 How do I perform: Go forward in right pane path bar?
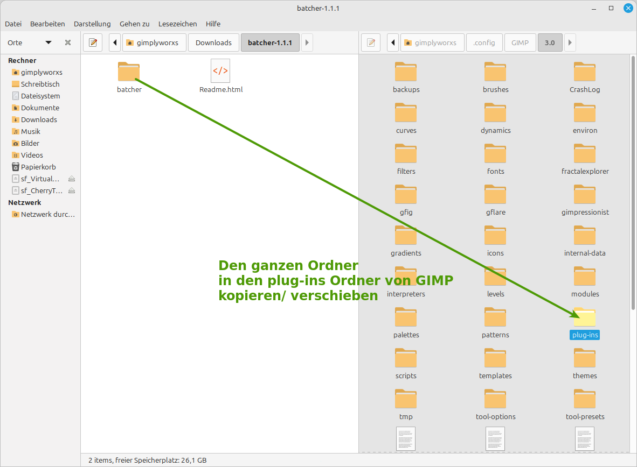tap(570, 43)
